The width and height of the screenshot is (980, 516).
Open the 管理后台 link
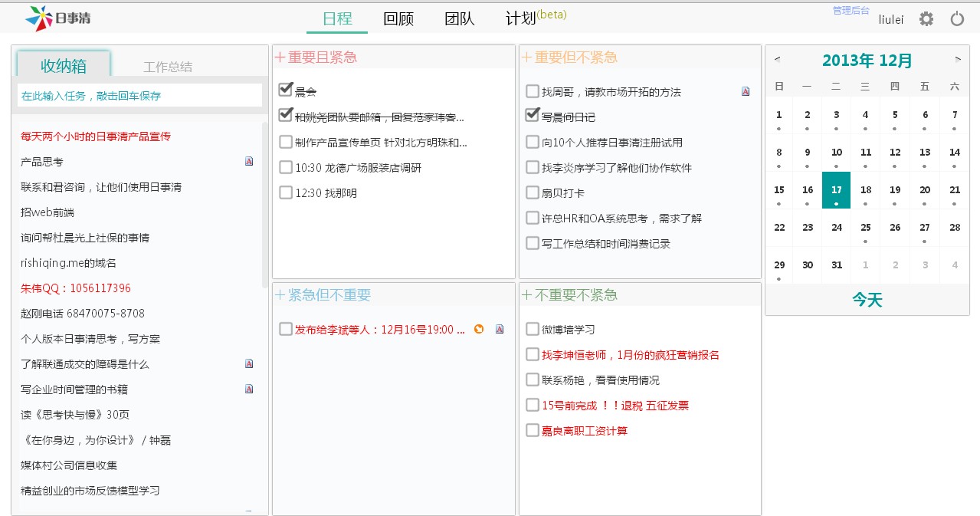[851, 10]
